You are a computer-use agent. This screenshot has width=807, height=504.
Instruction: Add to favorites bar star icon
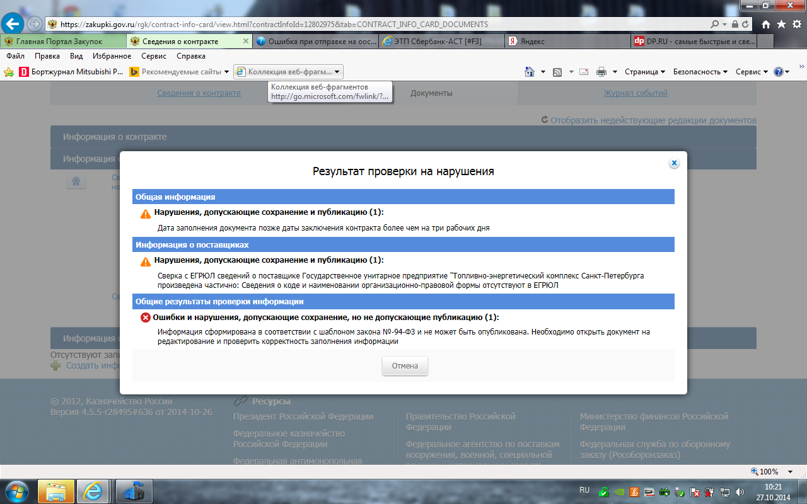[9, 72]
